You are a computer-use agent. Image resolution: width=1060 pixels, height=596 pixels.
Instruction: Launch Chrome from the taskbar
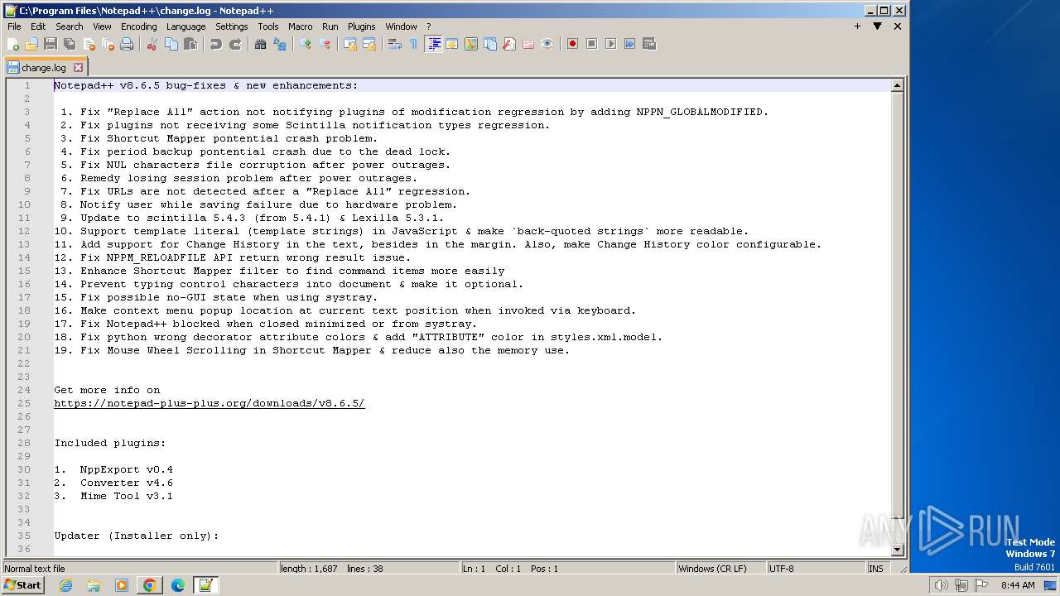[x=150, y=585]
